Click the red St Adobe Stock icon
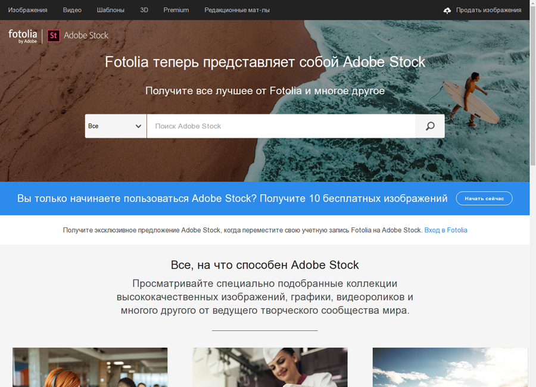Image resolution: width=536 pixels, height=387 pixels. [x=54, y=36]
